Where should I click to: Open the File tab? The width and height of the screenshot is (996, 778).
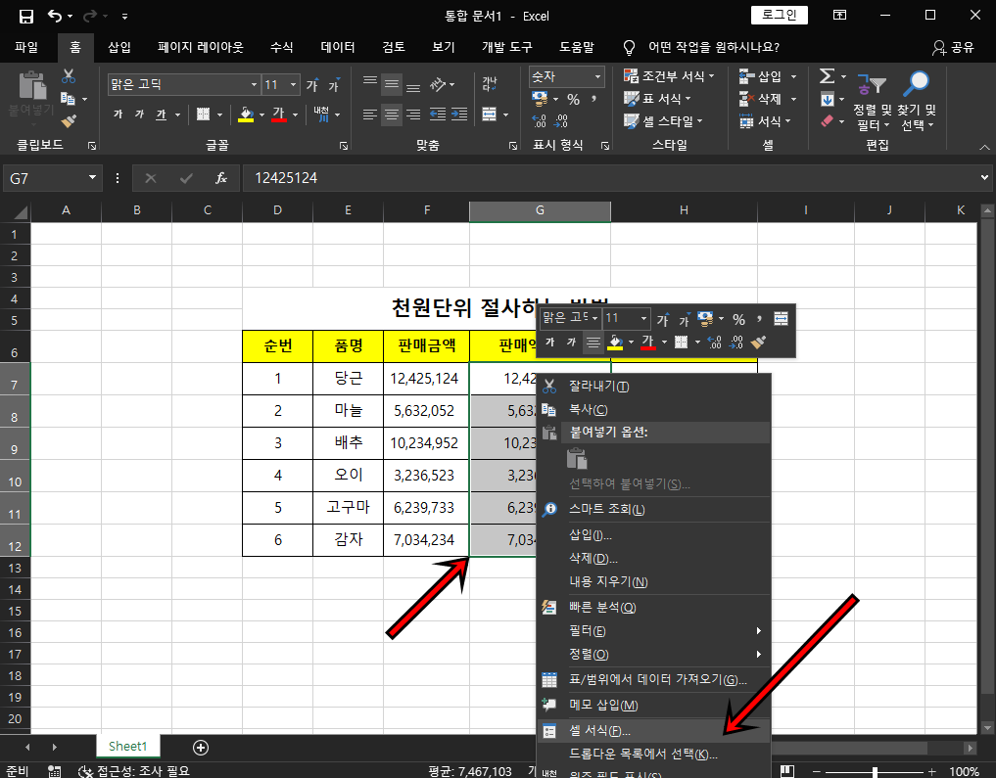[x=26, y=48]
